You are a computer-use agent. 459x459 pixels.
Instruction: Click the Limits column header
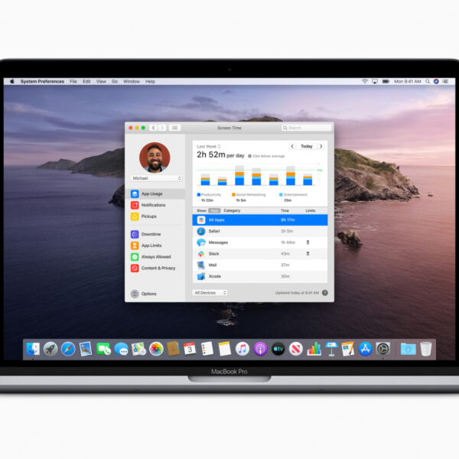(x=311, y=210)
